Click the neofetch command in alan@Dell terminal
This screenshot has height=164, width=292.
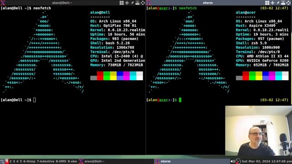(42, 8)
